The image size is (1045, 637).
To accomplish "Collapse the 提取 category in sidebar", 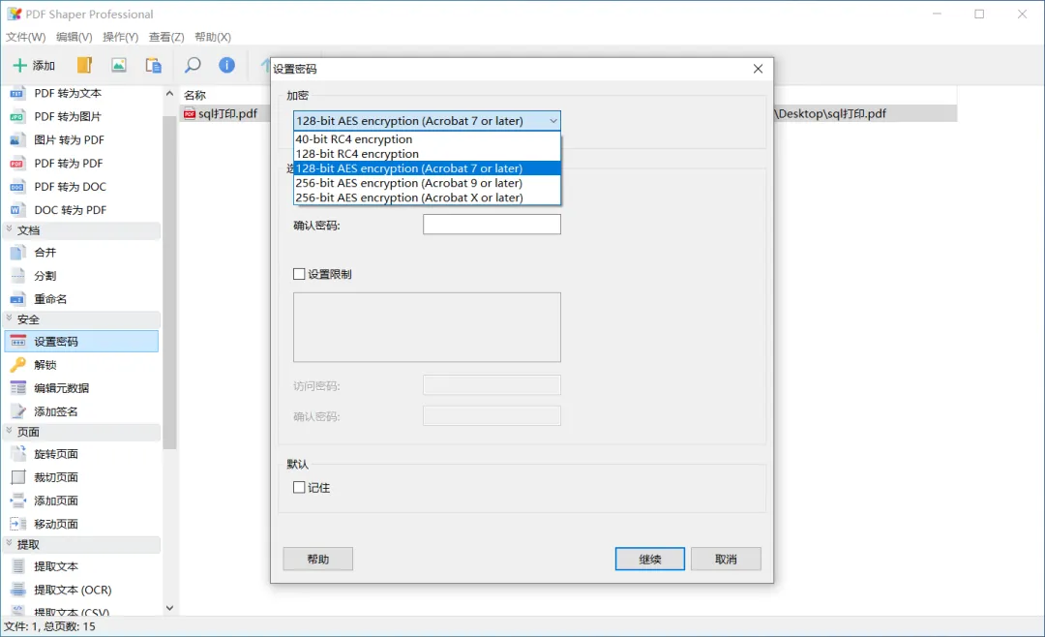I will pyautogui.click(x=10, y=544).
